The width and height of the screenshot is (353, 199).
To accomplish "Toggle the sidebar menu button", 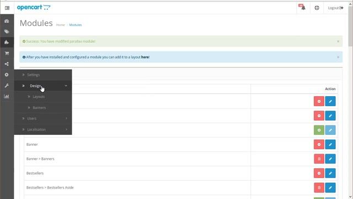I will coord(7,8).
